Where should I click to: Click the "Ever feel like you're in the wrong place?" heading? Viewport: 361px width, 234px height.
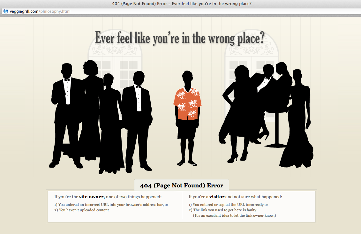[x=180, y=38]
